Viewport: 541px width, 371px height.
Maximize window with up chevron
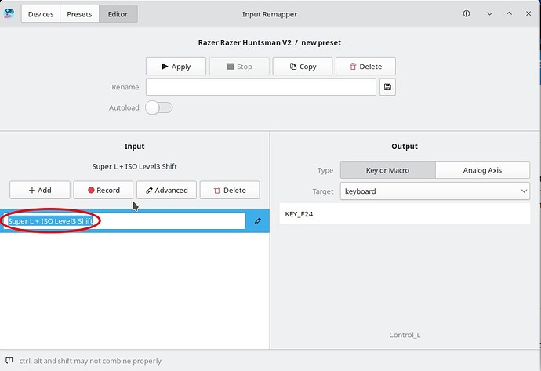[509, 13]
